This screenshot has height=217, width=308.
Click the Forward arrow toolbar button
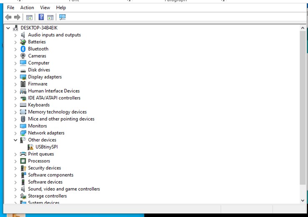click(x=17, y=17)
